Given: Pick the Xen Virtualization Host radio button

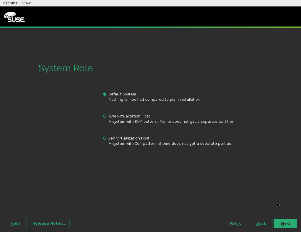Looking at the screenshot, I should pyautogui.click(x=105, y=138).
